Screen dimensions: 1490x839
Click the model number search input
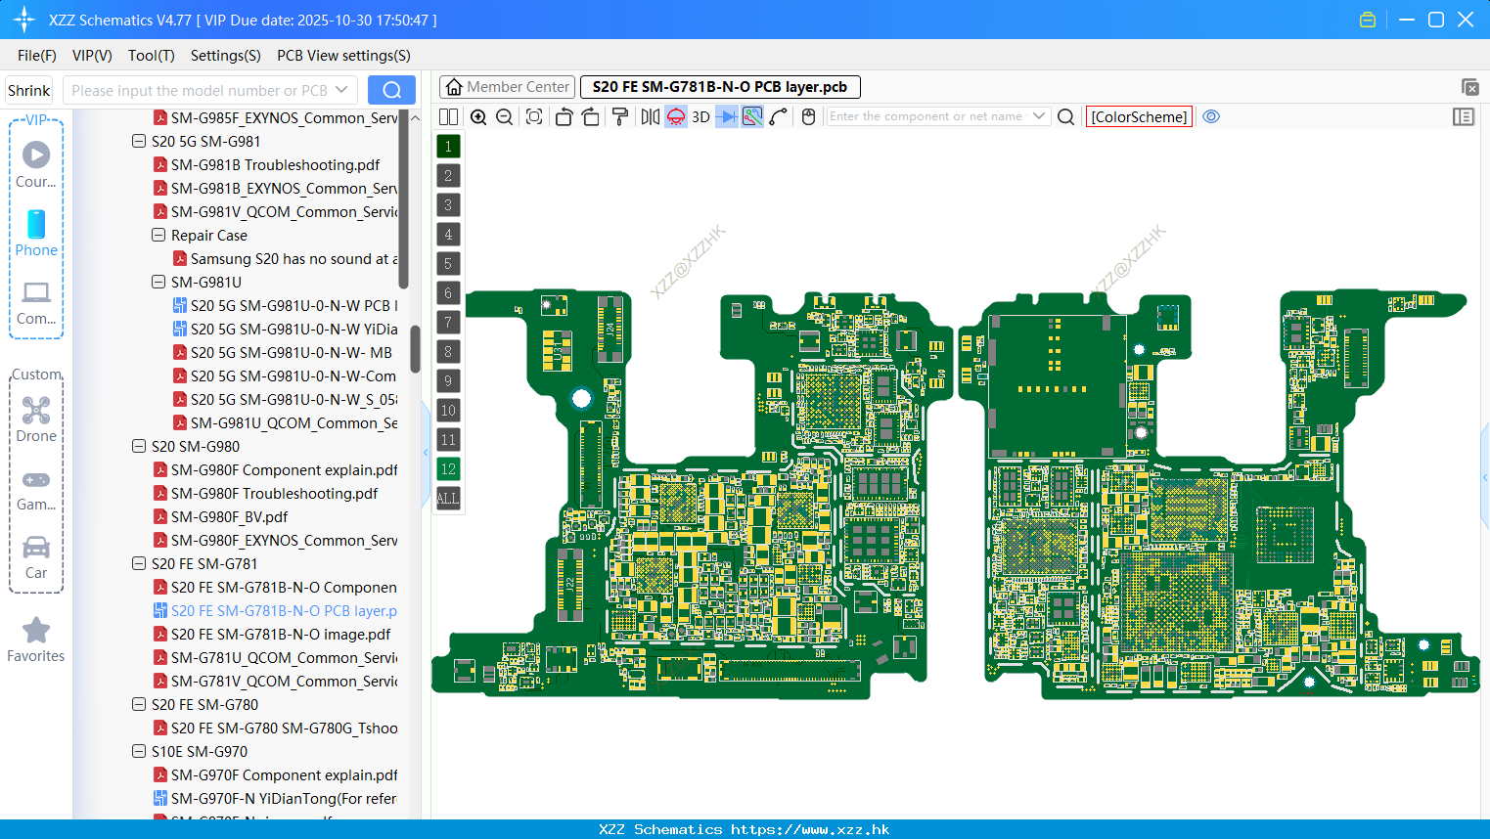click(x=198, y=90)
